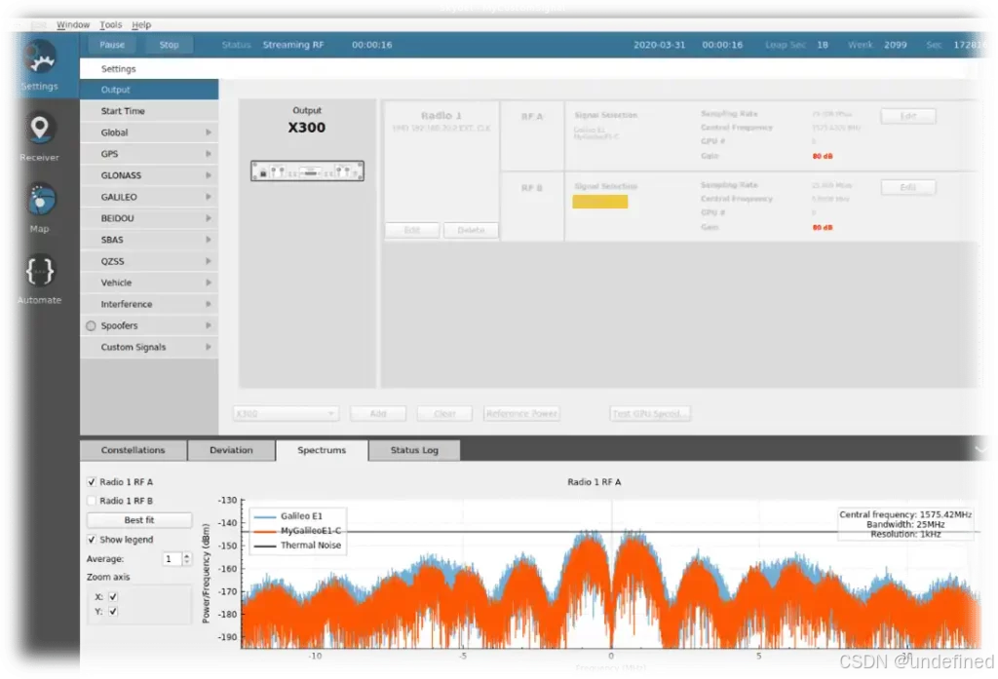Expand the GLONASS submenu arrow
The image size is (998, 679).
[x=209, y=175]
